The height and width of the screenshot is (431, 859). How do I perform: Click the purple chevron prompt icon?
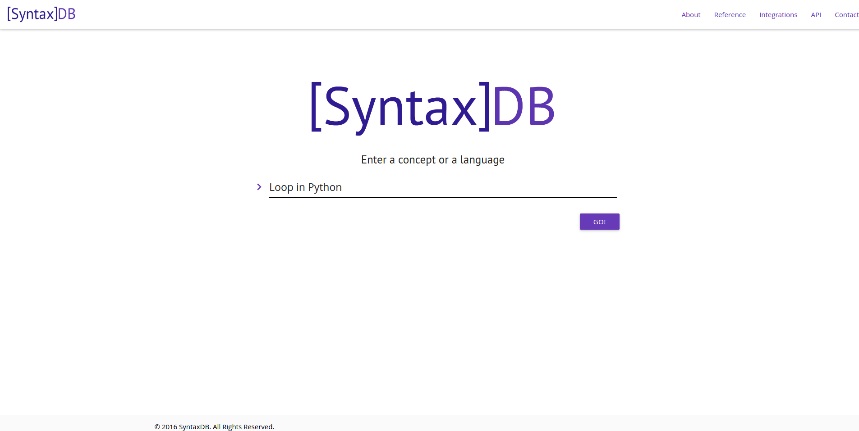(259, 187)
